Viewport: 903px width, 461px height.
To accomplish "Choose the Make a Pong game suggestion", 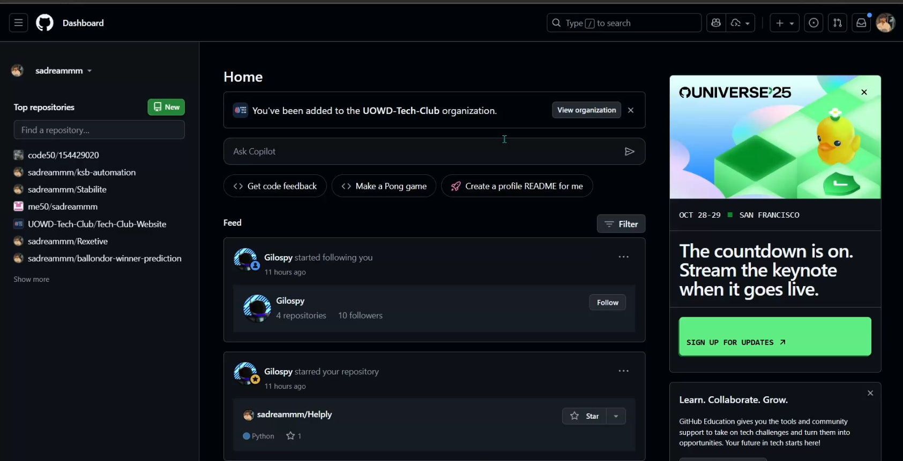I will tap(384, 186).
